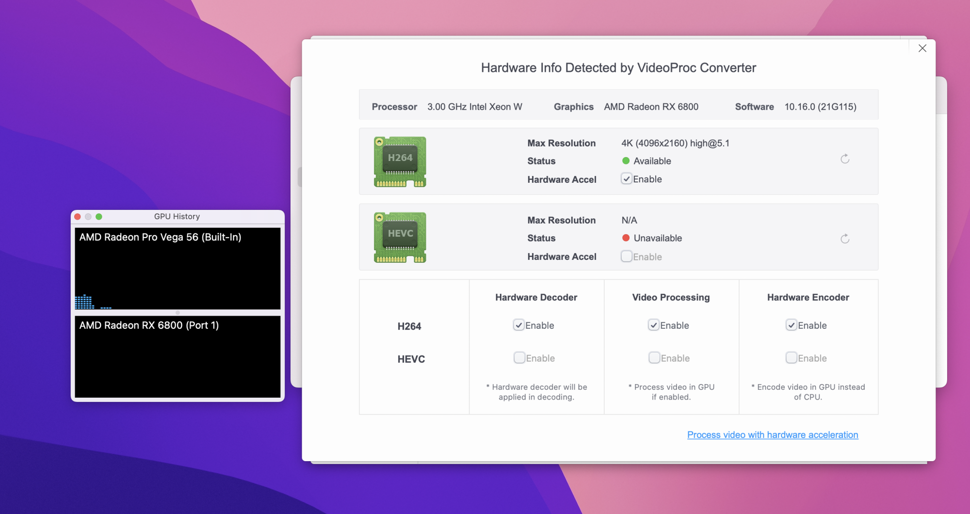Click the red Unavailable status indicator
This screenshot has width=970, height=514.
[626, 238]
